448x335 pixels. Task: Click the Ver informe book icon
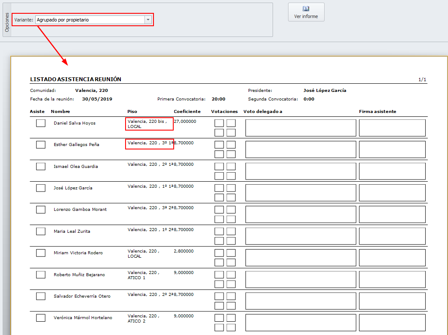(306, 9)
